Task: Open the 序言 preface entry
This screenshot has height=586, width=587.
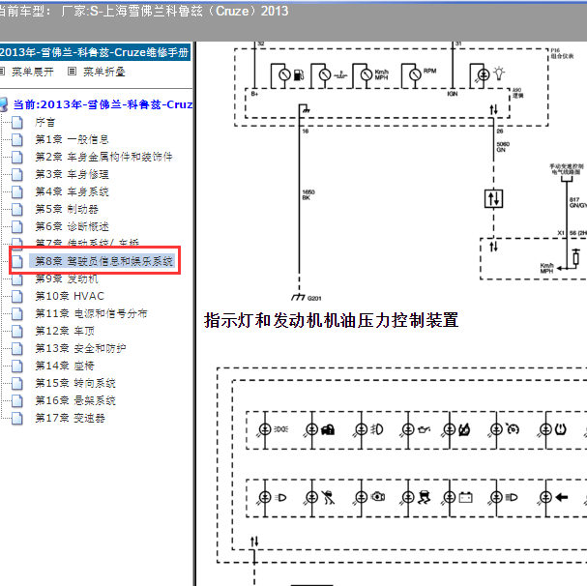Action: click(x=44, y=122)
